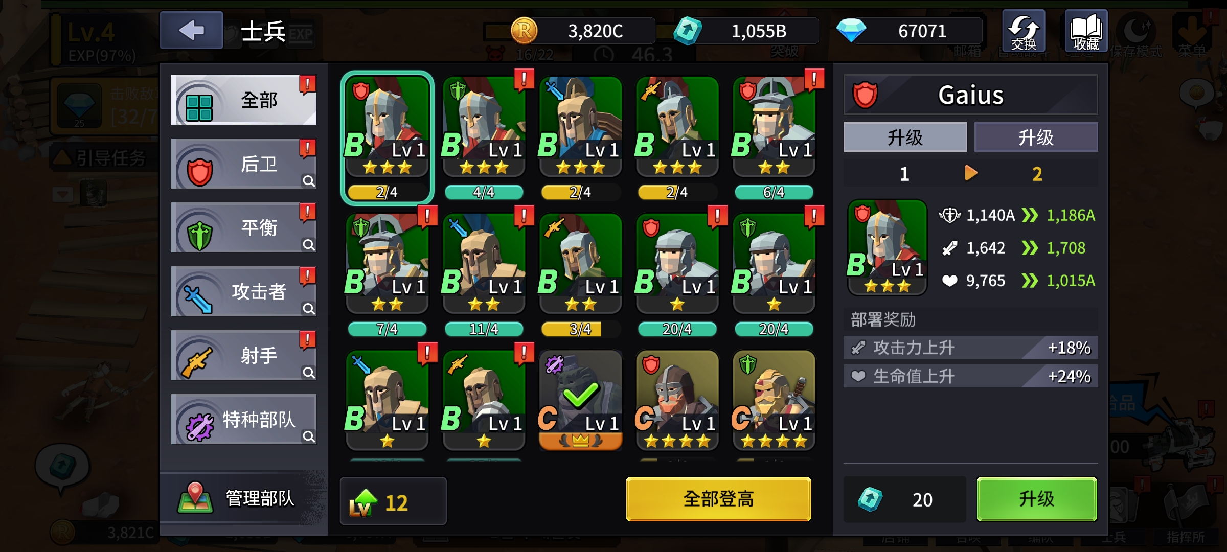
Task: Select the B-rank soldier with 11/4 progress
Action: coord(484,263)
